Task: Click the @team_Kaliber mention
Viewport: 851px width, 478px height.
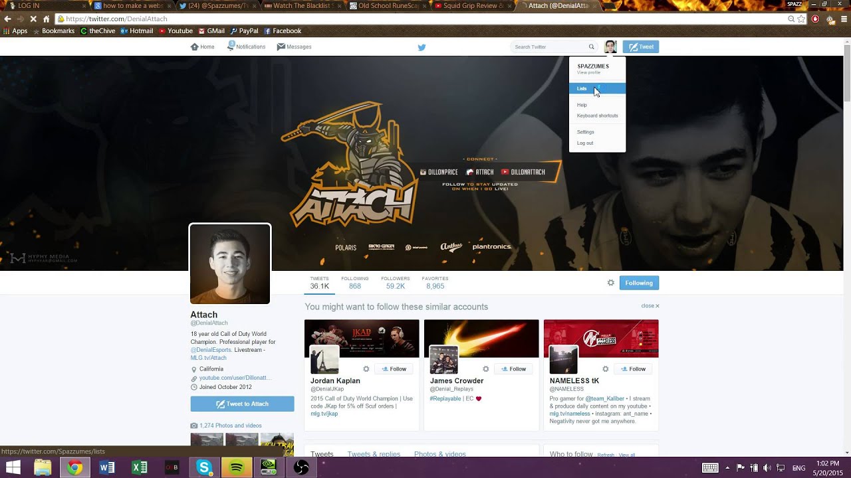Action: pyautogui.click(x=605, y=399)
